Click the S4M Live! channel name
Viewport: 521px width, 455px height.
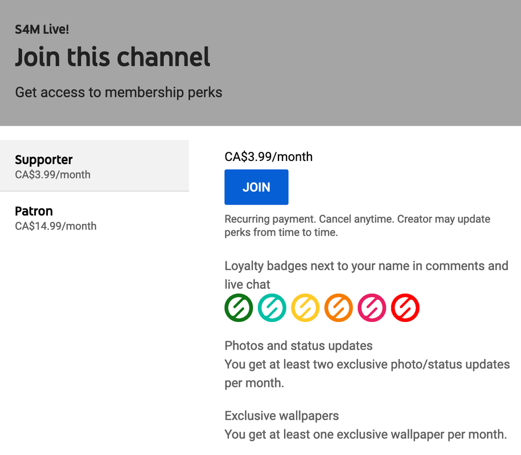(x=42, y=29)
